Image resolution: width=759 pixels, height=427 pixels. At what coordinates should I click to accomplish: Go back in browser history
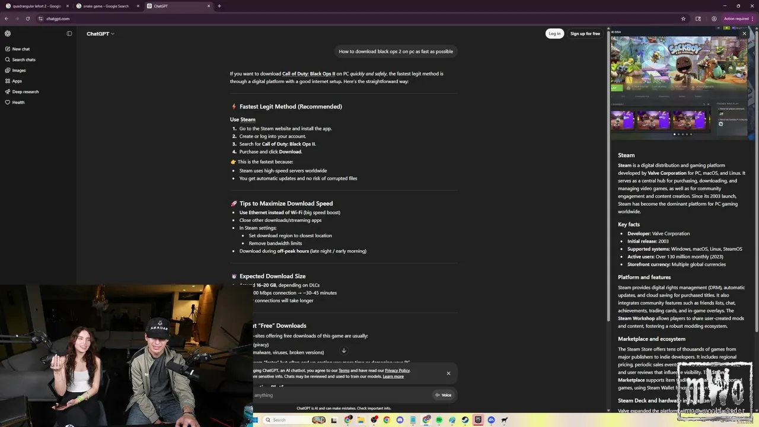(x=7, y=18)
